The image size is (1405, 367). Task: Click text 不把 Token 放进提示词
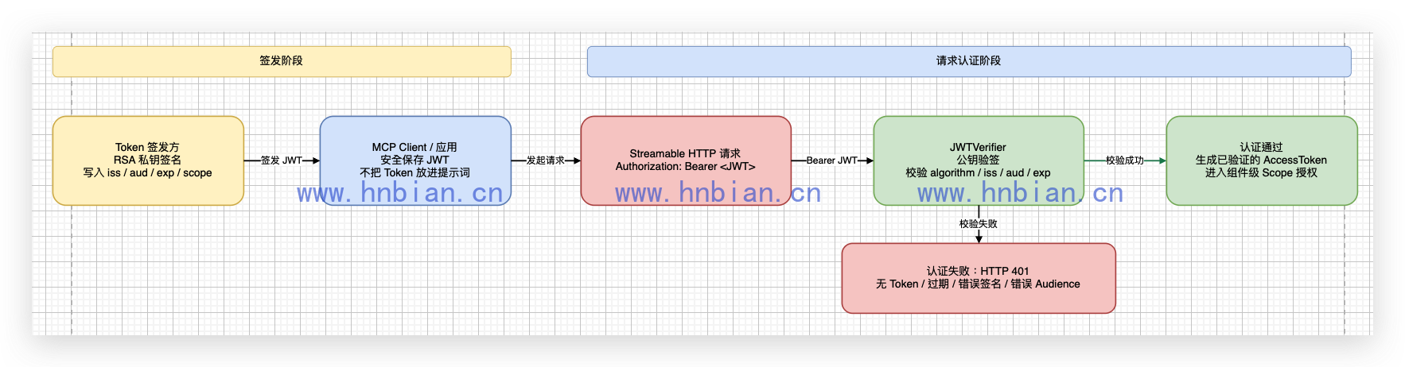[x=415, y=173]
